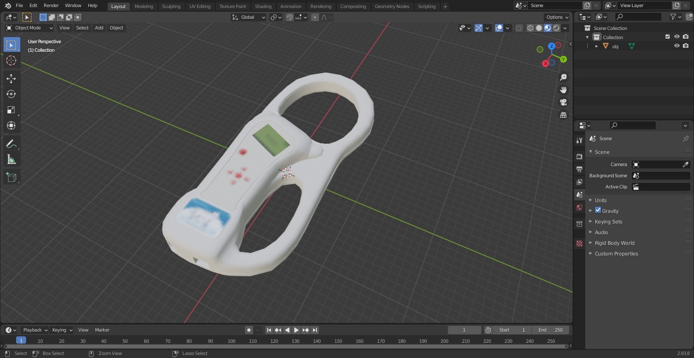
Task: Uncheck Collection exclude-from-view-layer checkbox
Action: pyautogui.click(x=668, y=37)
